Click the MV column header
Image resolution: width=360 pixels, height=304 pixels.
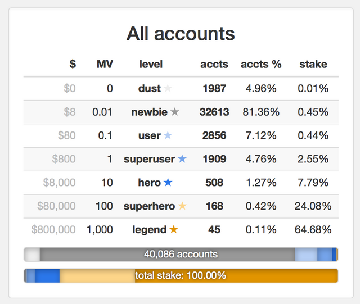coord(105,64)
